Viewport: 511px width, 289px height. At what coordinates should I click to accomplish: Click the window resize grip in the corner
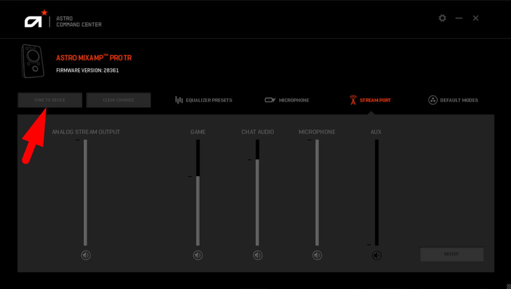click(x=508, y=286)
